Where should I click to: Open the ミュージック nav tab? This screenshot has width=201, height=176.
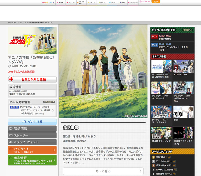point(133,3)
